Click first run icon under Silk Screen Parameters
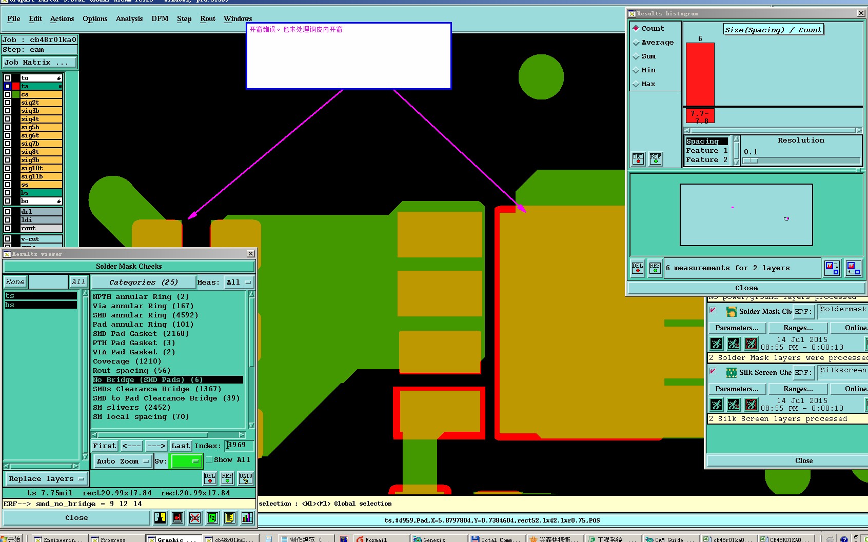The image size is (868, 542). tap(717, 405)
